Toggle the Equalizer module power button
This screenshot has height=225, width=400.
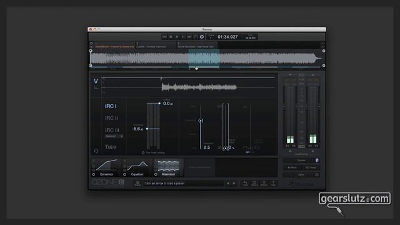(x=125, y=174)
